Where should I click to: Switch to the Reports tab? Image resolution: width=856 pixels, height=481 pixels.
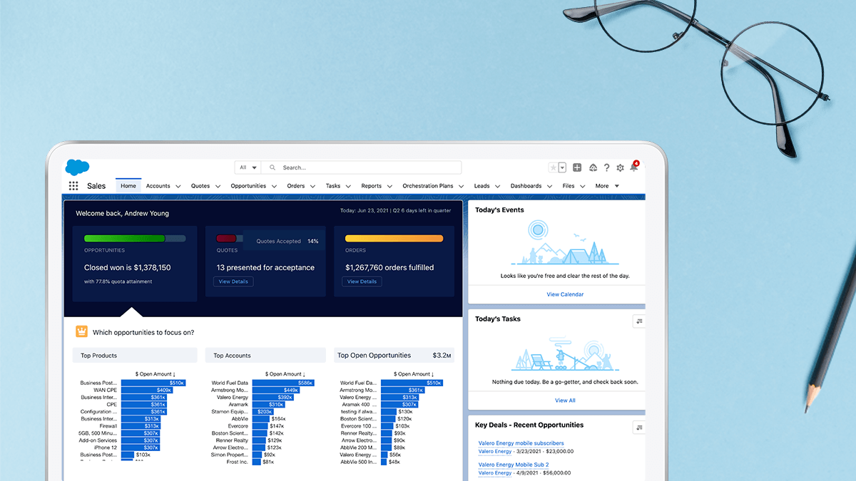371,185
